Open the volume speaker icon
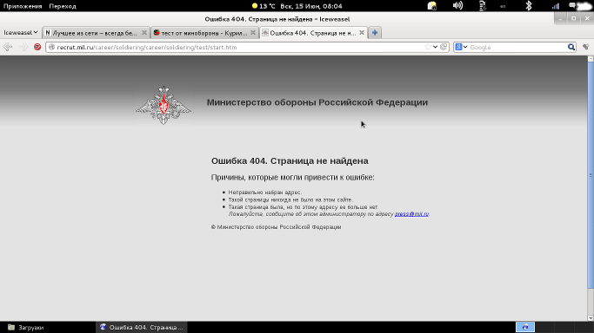This screenshot has width=594, height=333. click(457, 6)
